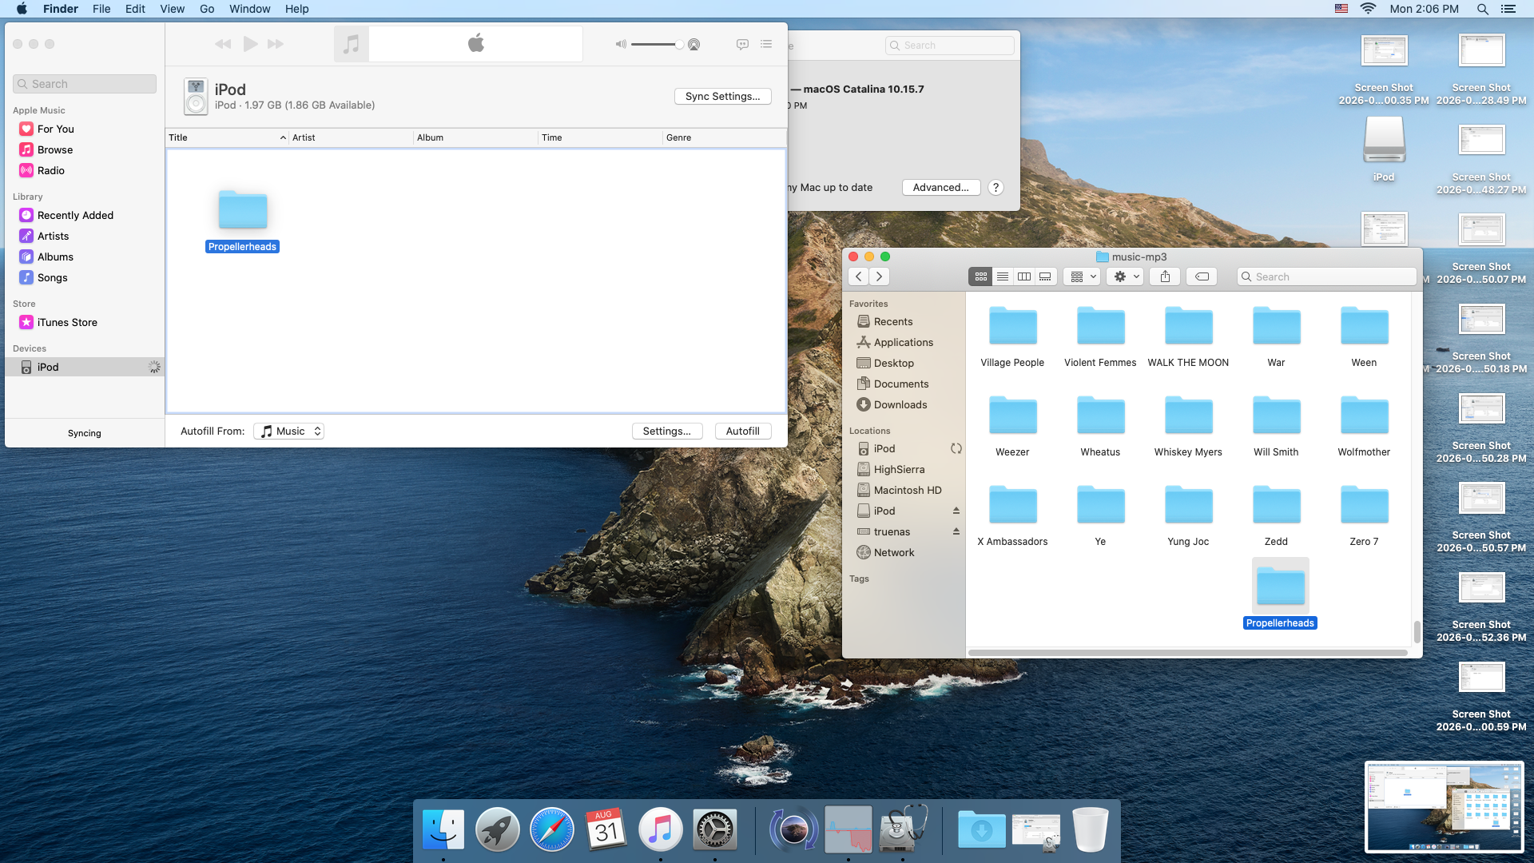Select the Weezer folder

[1012, 427]
